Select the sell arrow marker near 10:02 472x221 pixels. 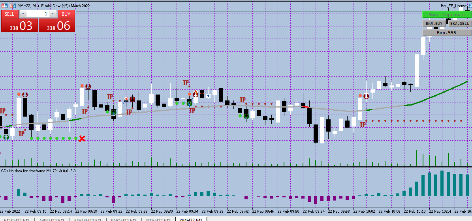[366, 96]
